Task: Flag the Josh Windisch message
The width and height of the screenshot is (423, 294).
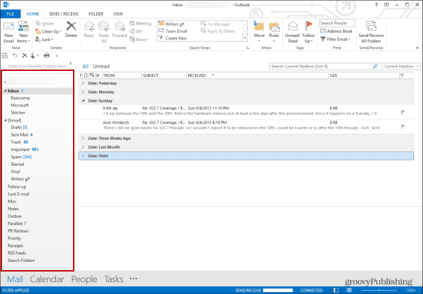Action: (403, 126)
